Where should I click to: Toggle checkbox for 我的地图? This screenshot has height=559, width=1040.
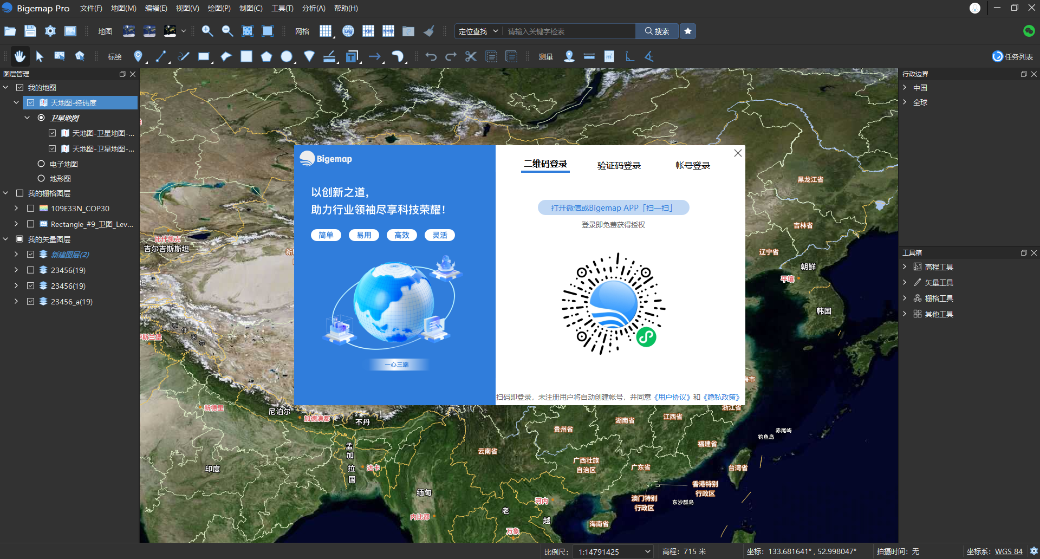click(19, 87)
